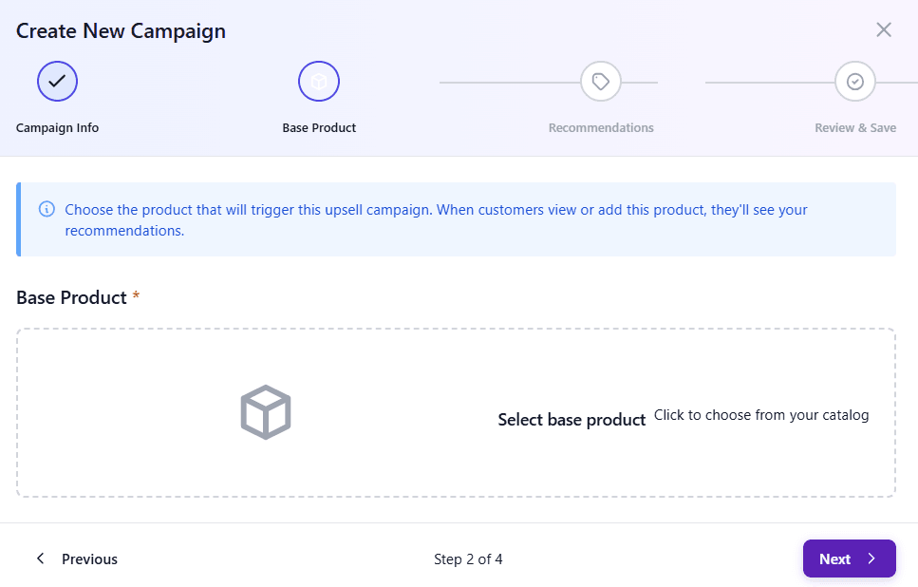Click the blue info icon in the banner
Image resolution: width=918 pixels, height=587 pixels.
[47, 209]
